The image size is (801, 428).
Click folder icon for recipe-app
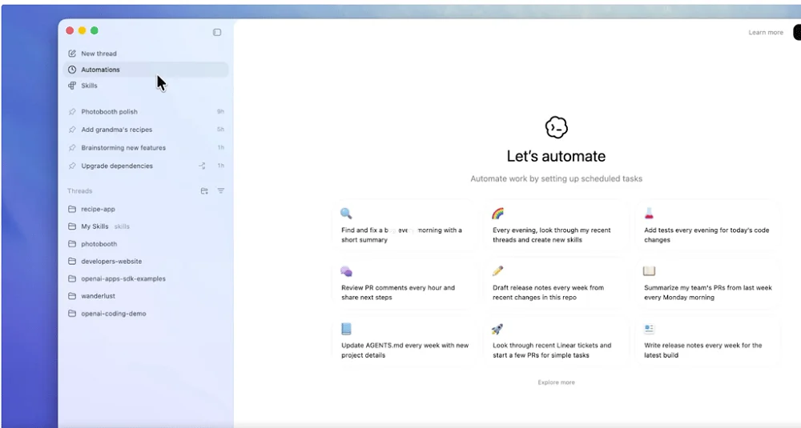[x=72, y=209]
